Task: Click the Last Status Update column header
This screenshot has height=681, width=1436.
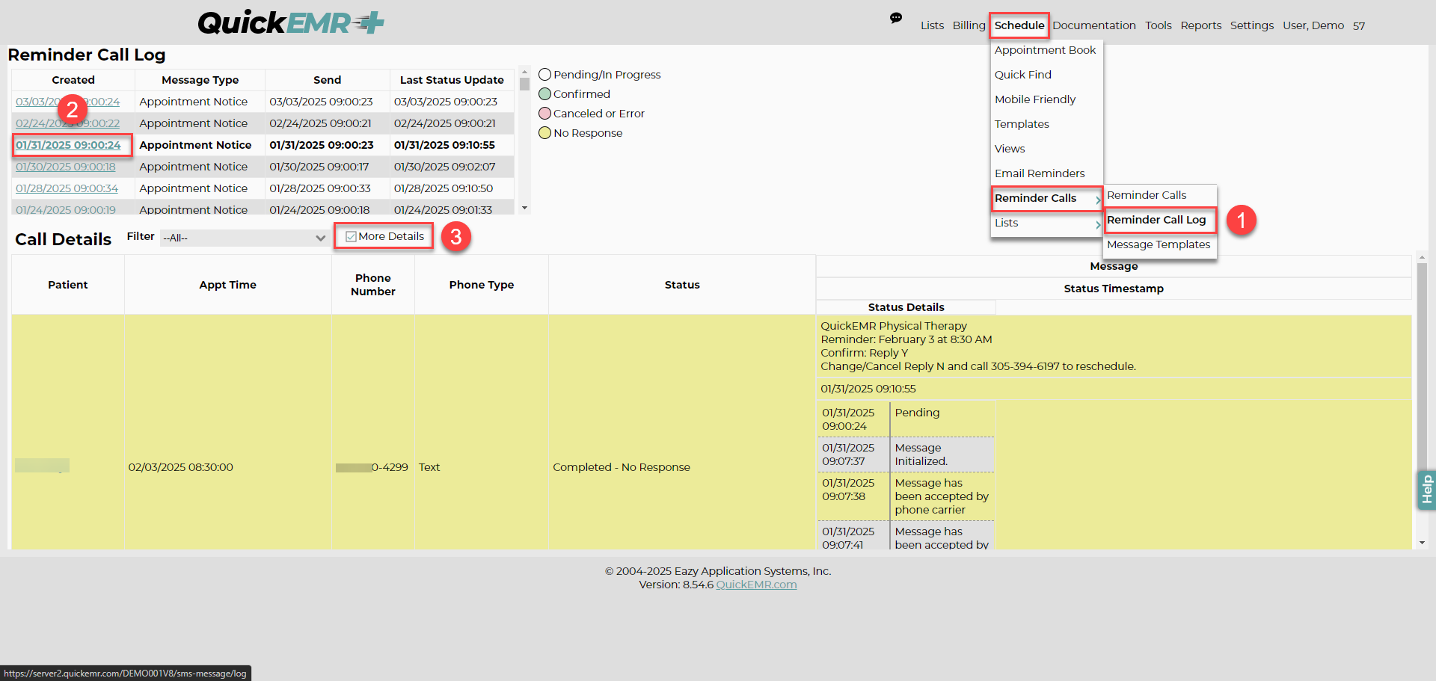Action: pos(452,80)
